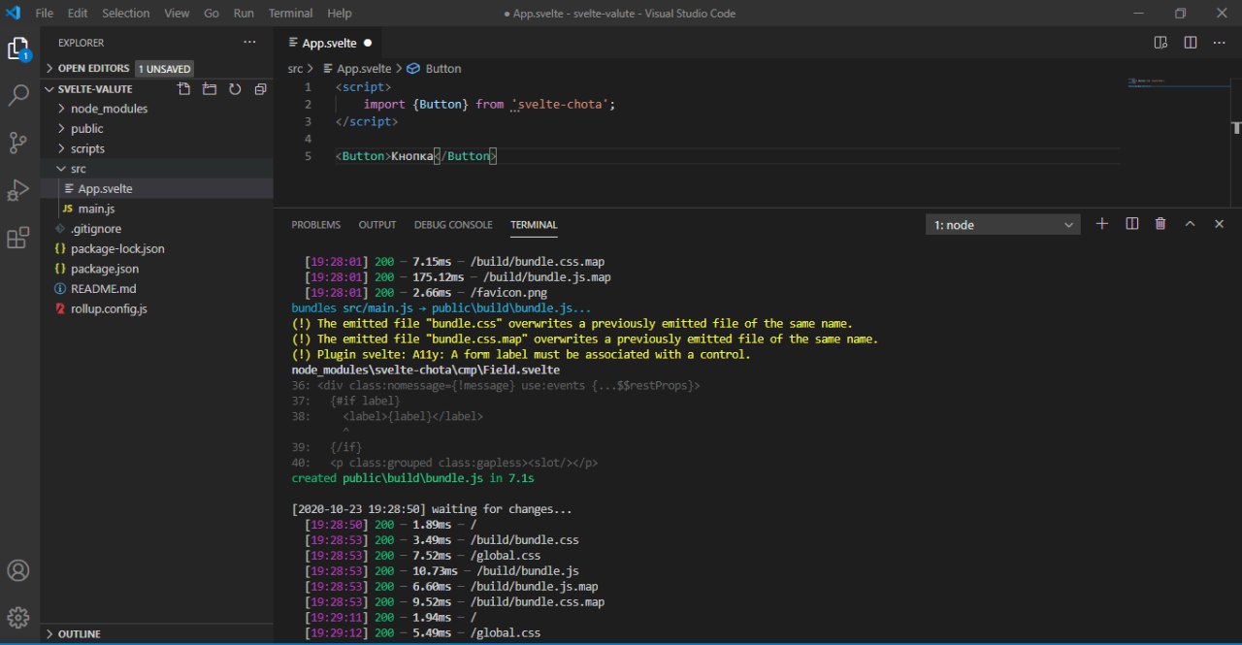Split the editor to the right
The height and width of the screenshot is (645, 1242).
[1191, 43]
